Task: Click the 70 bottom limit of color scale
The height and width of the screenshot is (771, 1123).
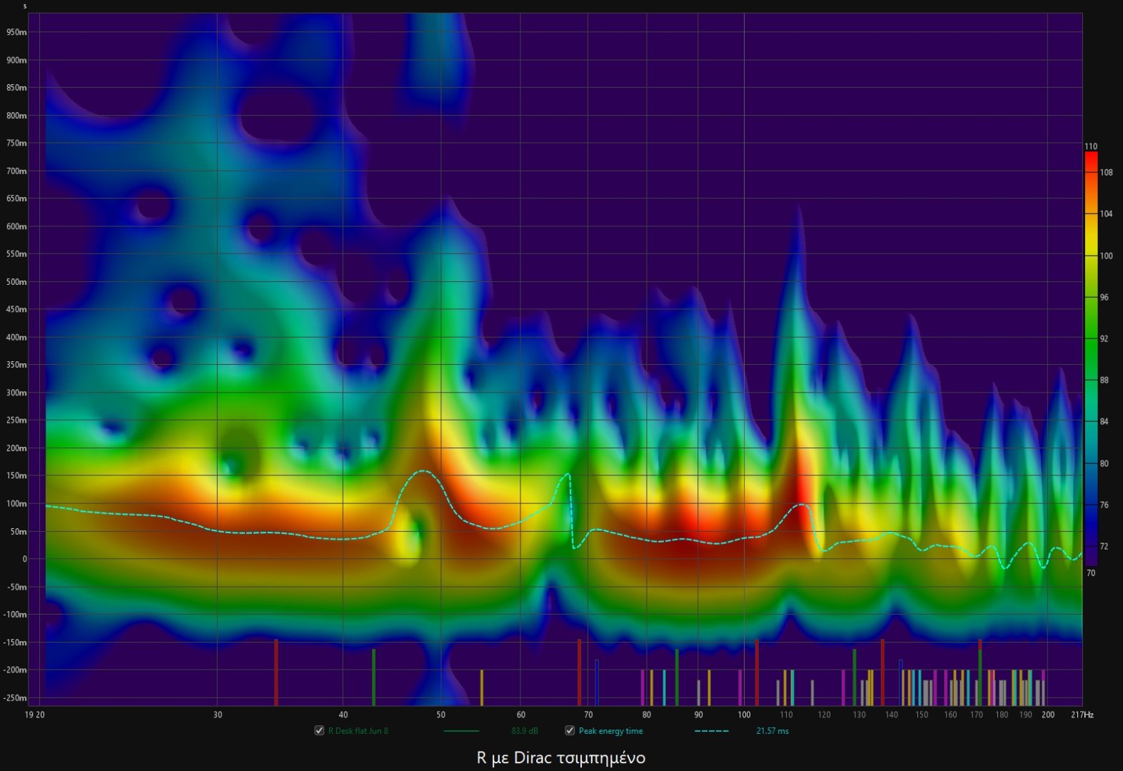Action: 1091,573
